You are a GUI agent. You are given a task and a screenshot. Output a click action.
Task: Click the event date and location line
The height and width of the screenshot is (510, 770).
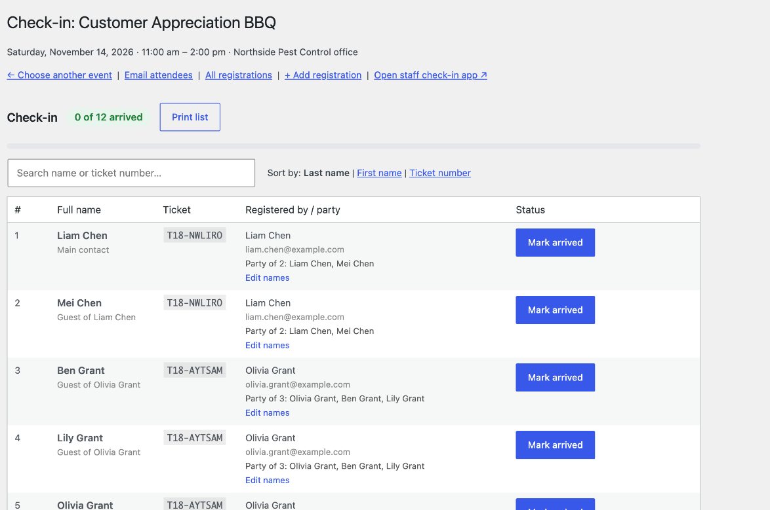(x=182, y=52)
